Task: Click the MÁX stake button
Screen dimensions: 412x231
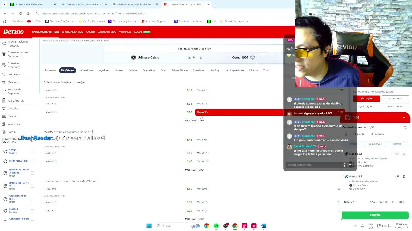Action: (x=401, y=202)
